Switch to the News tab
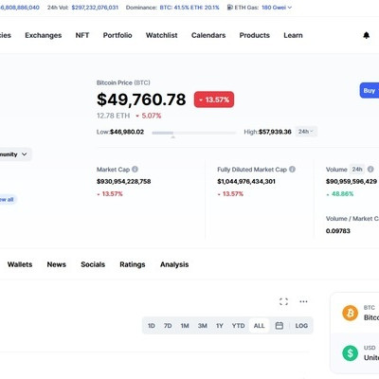Screen dimensions: 379x379 click(x=57, y=264)
